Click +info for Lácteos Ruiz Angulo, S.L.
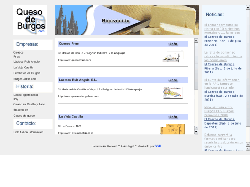The image size is (250, 187). tap(172, 80)
